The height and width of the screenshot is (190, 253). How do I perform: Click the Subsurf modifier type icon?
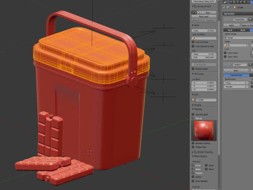[230, 65]
